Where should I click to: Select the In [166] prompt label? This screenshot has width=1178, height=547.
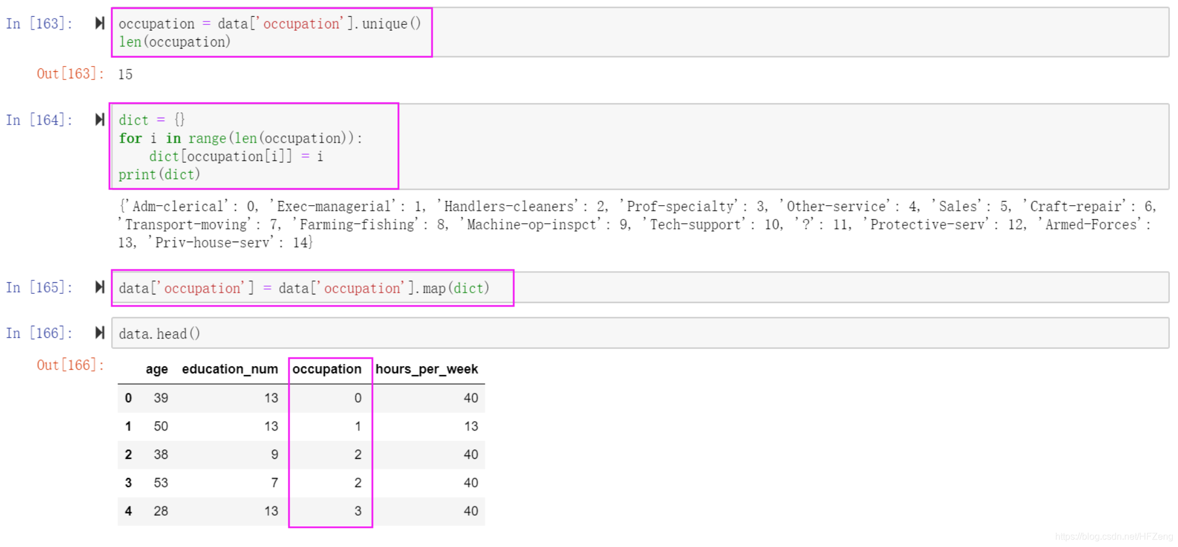click(39, 333)
